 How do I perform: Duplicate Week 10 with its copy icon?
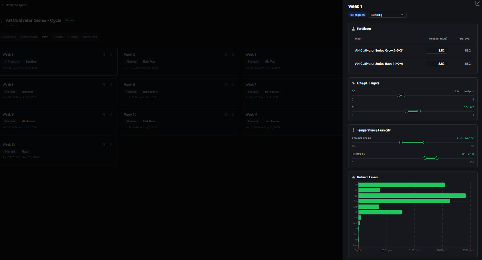tap(226, 115)
